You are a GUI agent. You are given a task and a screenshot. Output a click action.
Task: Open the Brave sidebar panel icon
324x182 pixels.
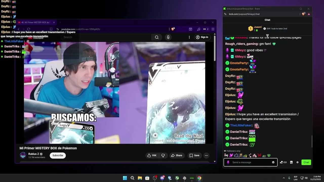[x=190, y=29]
